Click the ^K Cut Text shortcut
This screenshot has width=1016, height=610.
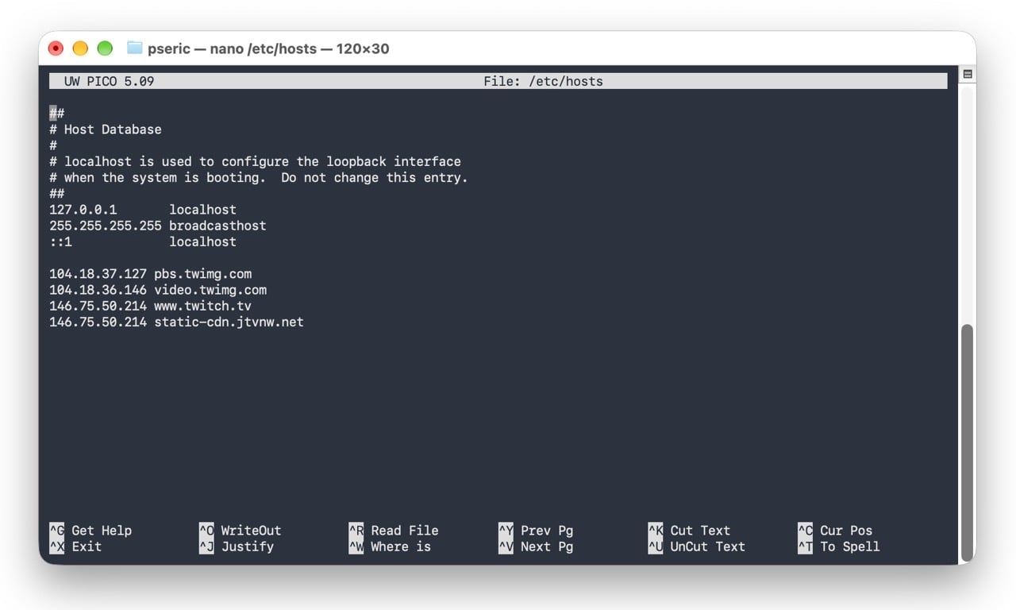[689, 531]
